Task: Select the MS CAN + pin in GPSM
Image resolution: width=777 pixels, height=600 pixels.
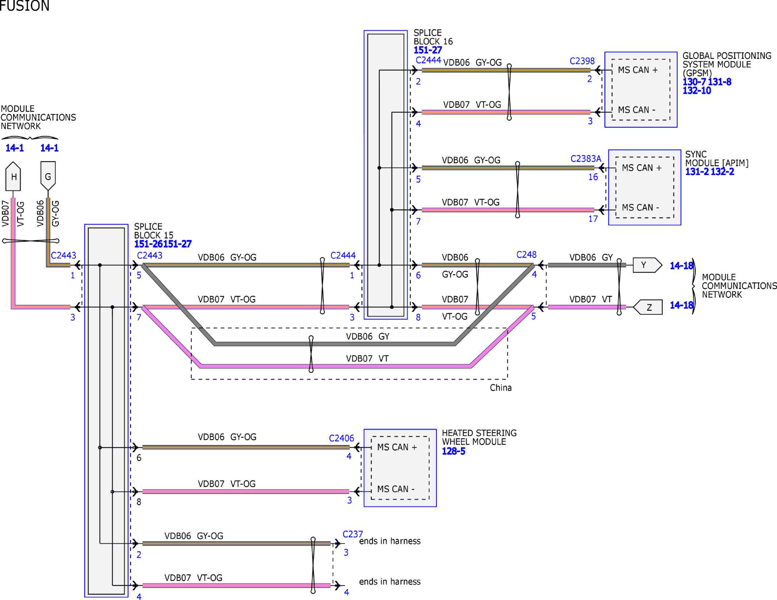Action: pyautogui.click(x=638, y=70)
